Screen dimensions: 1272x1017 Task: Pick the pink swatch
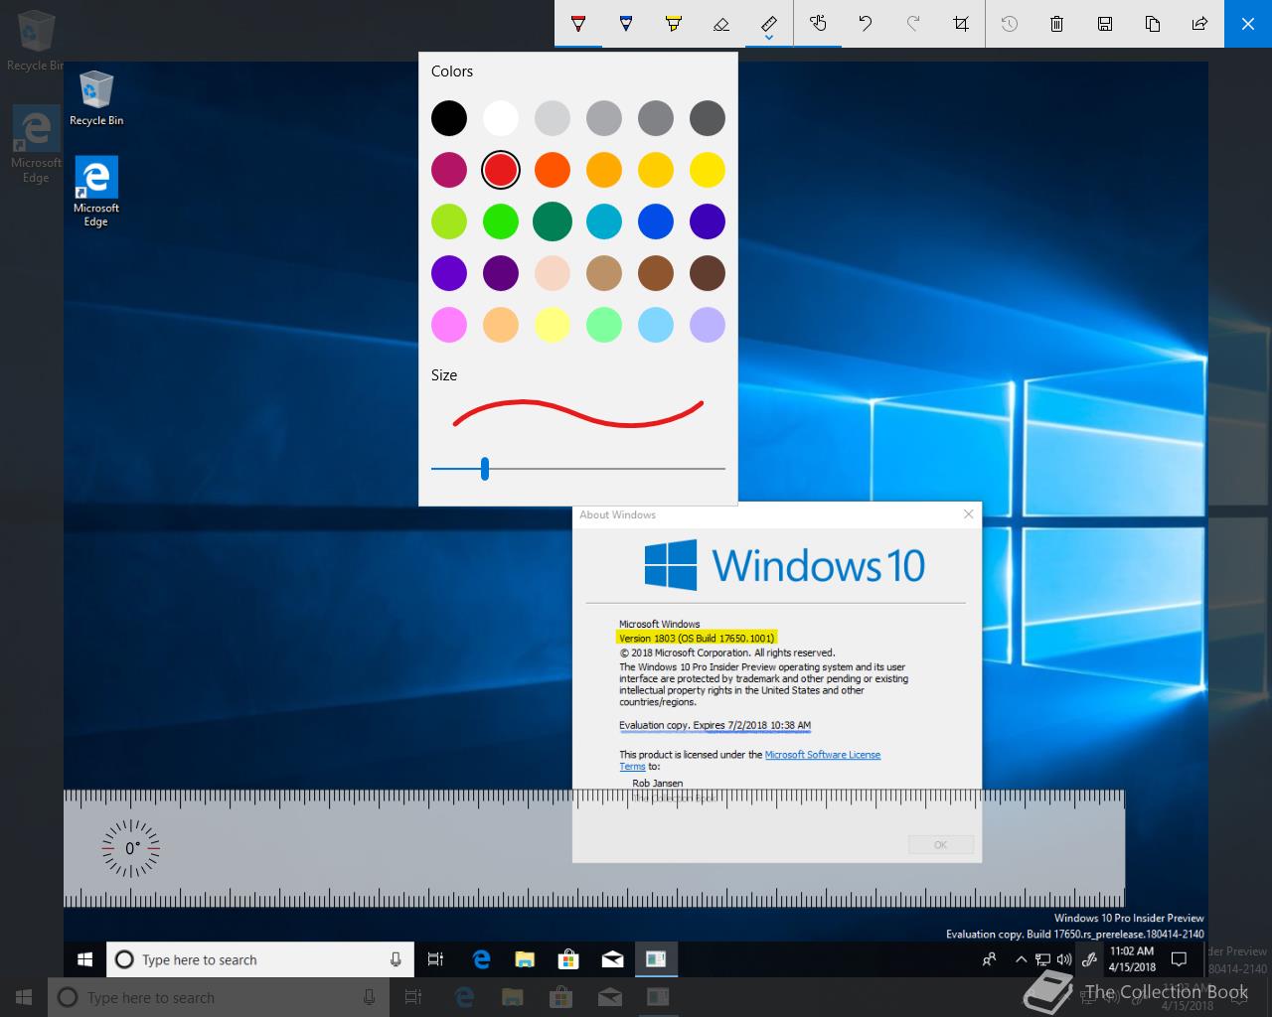449,325
